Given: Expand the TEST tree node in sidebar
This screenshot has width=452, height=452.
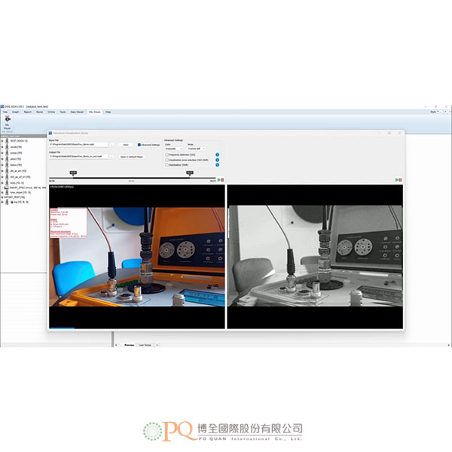Looking at the screenshot, I should pyautogui.click(x=4, y=141).
